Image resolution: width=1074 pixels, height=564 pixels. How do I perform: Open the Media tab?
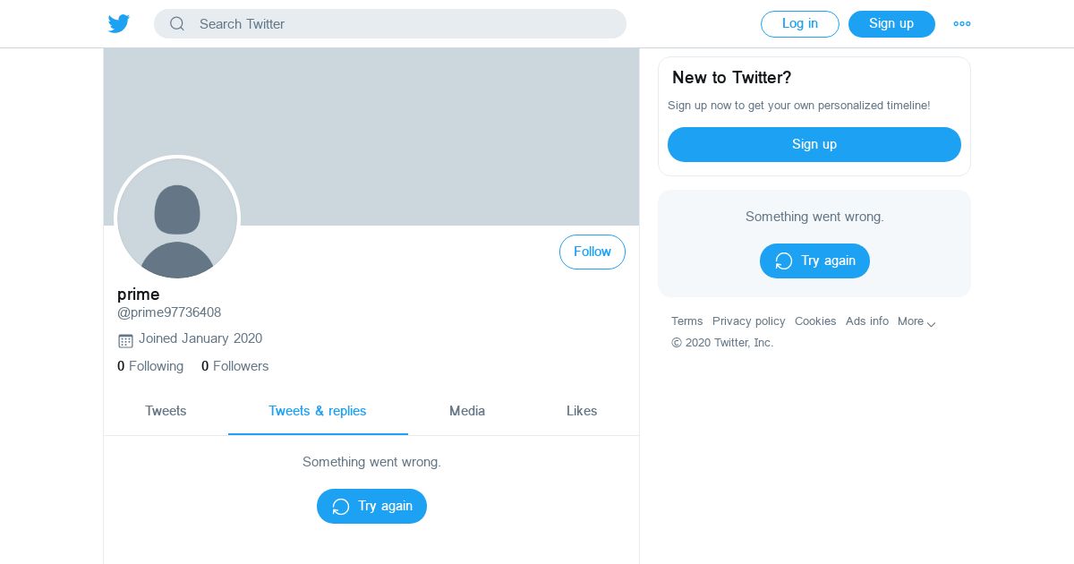[467, 412]
